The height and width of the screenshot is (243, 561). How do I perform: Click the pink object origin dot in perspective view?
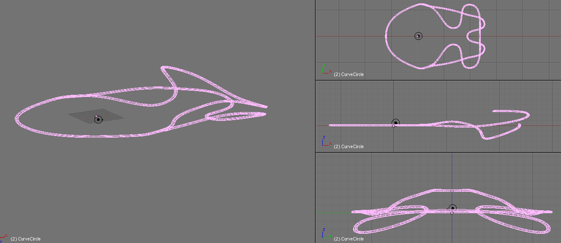coord(96,116)
